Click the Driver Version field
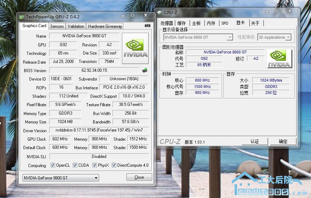Viewport: 311px width, 198px height. (x=99, y=130)
